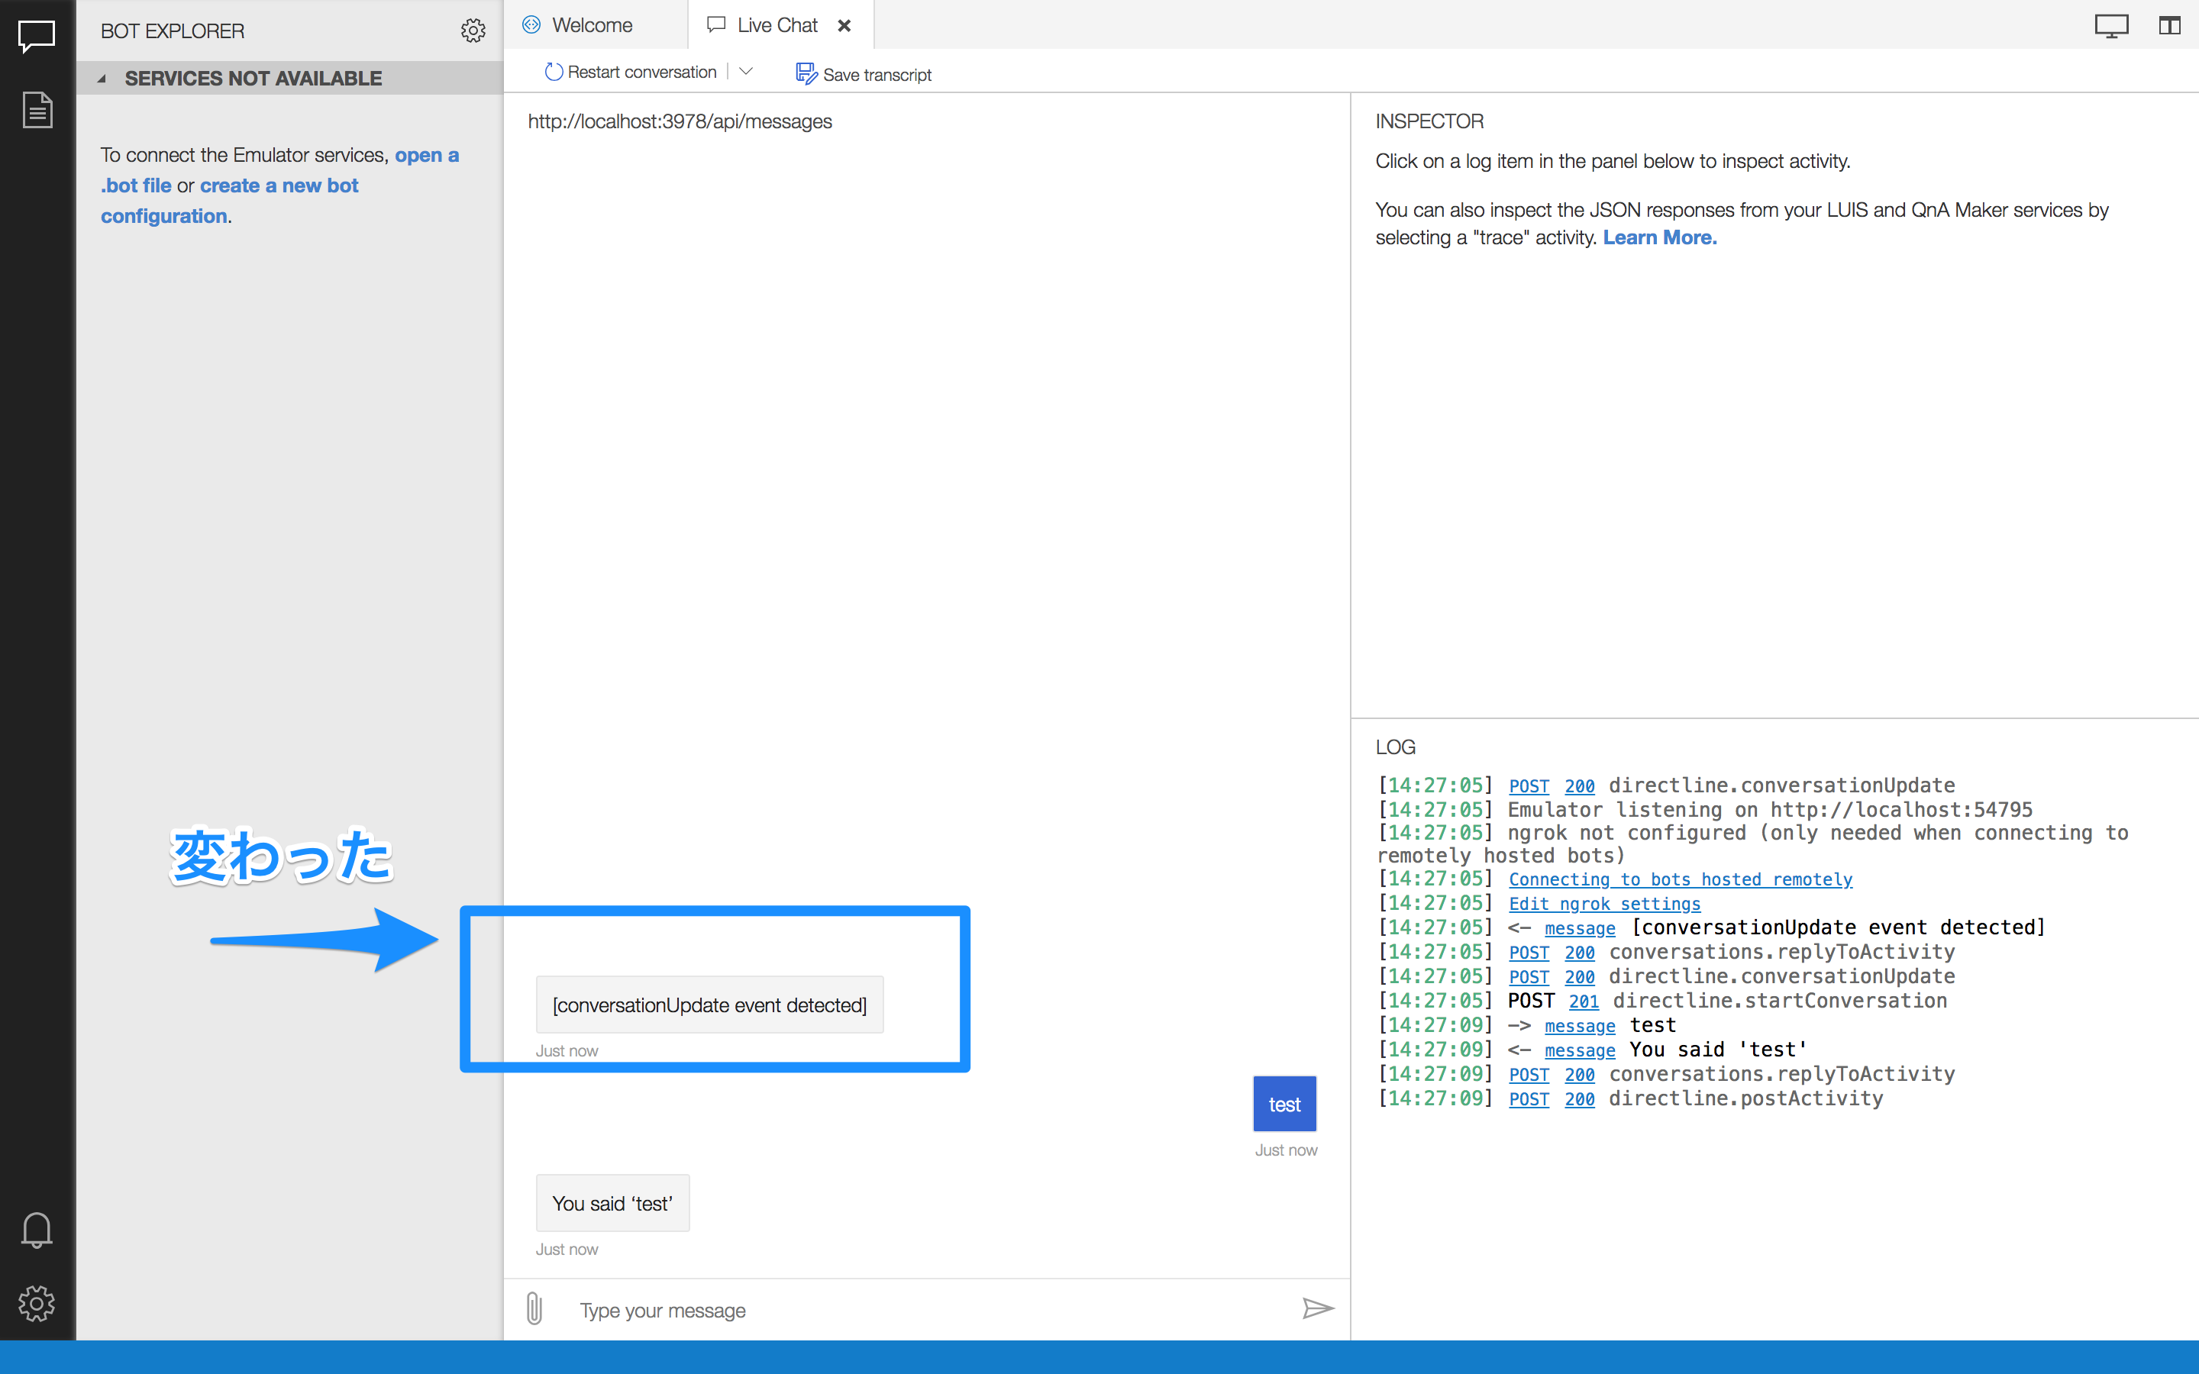Screen dimensions: 2199x1374
Task: Click Save transcript button
Action: tap(864, 75)
